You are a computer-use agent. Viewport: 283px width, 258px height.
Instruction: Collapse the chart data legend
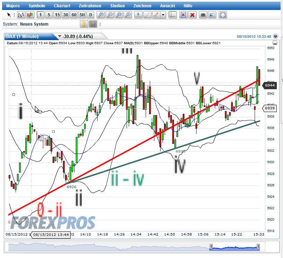(275, 43)
